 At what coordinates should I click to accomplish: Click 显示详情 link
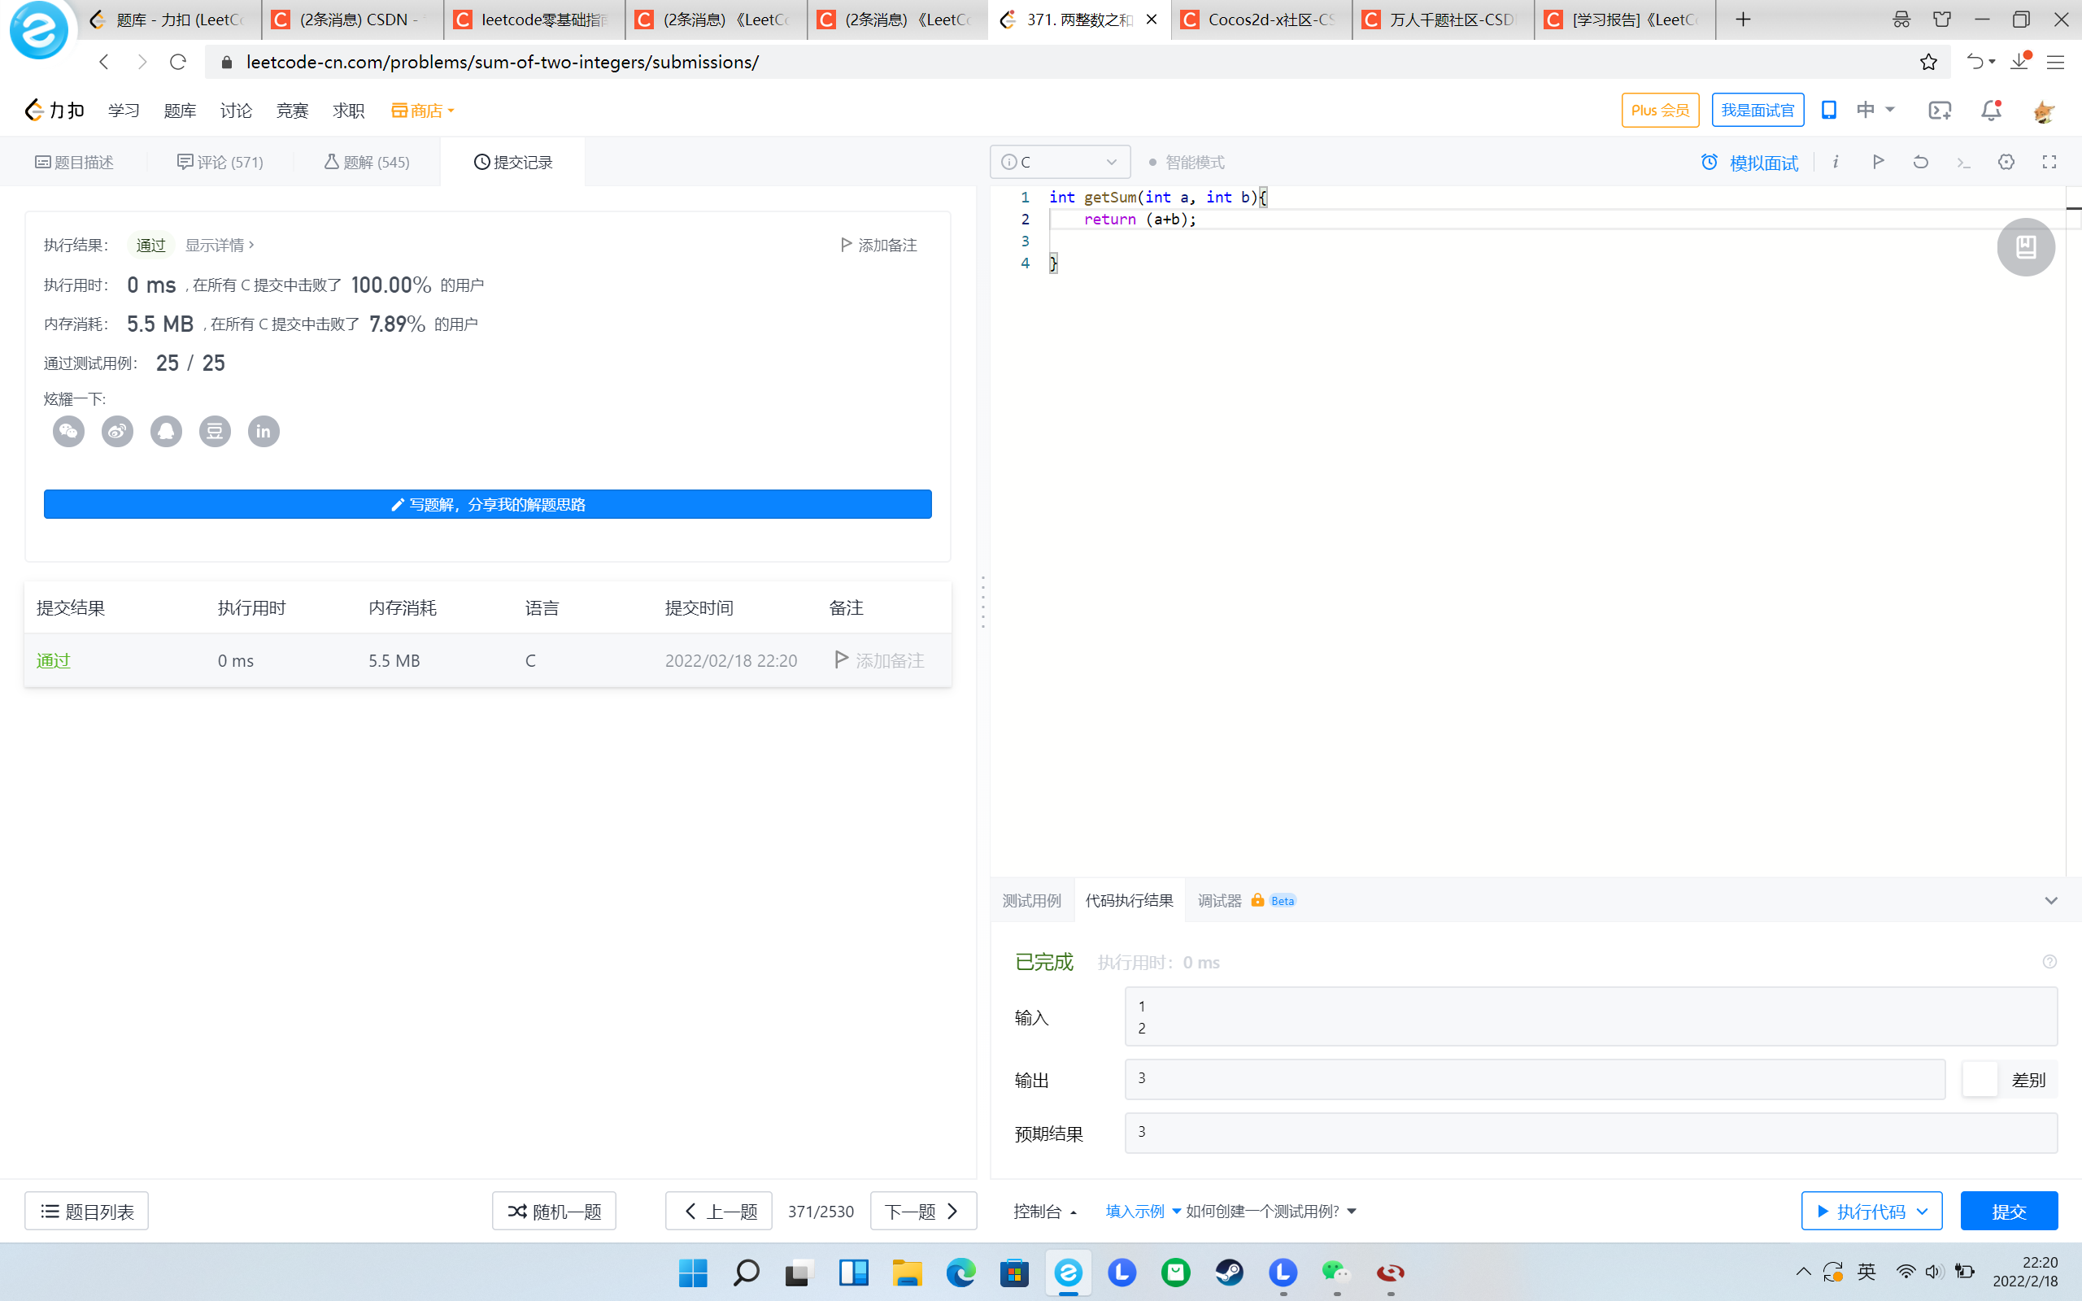click(x=220, y=246)
